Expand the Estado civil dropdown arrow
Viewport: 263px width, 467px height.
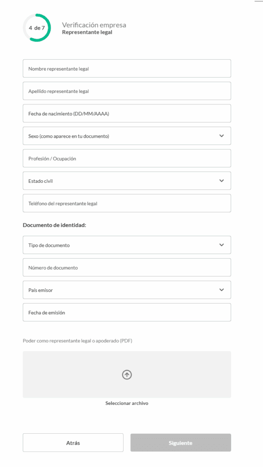tap(222, 181)
